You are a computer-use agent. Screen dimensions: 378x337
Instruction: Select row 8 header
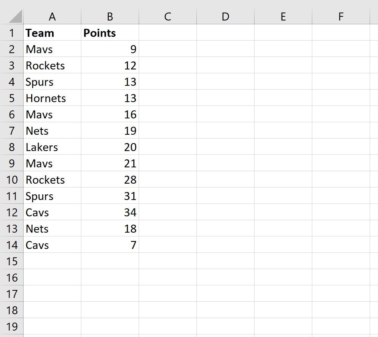[x=11, y=147]
